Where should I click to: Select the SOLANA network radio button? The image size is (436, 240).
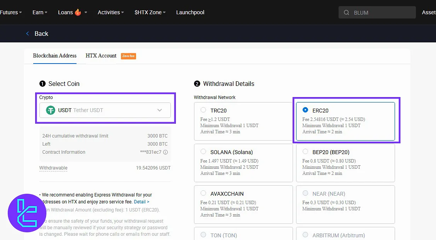point(203,152)
